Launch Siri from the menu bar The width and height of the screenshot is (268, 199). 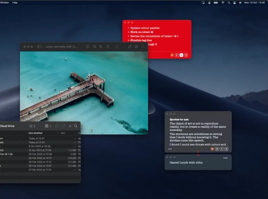240,3
